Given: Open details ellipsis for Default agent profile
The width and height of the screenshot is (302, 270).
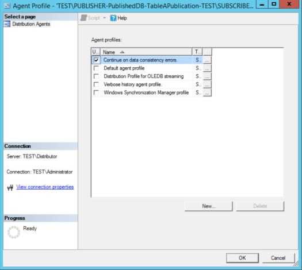Looking at the screenshot, I should tap(207, 68).
